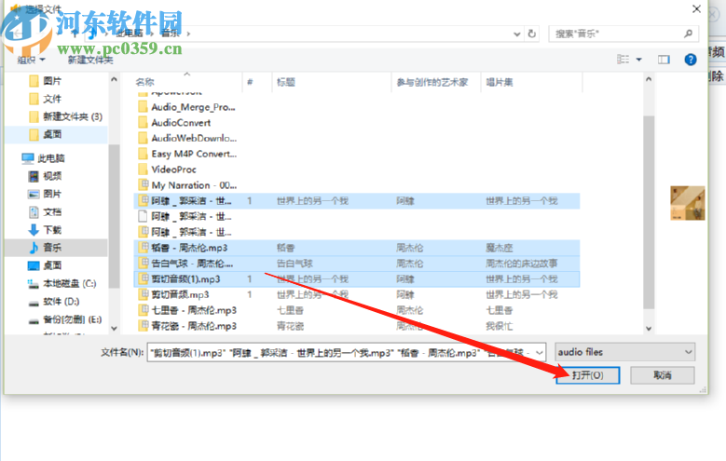This screenshot has width=726, height=461.
Task: Open the help question mark icon
Action: click(690, 60)
